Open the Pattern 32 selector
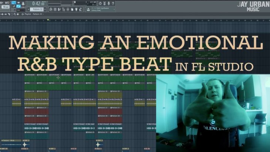270x152 pixels. (x=37, y=9)
